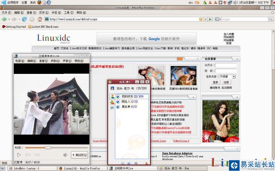Open Latest BBC Headlines bookmark

coord(43,27)
